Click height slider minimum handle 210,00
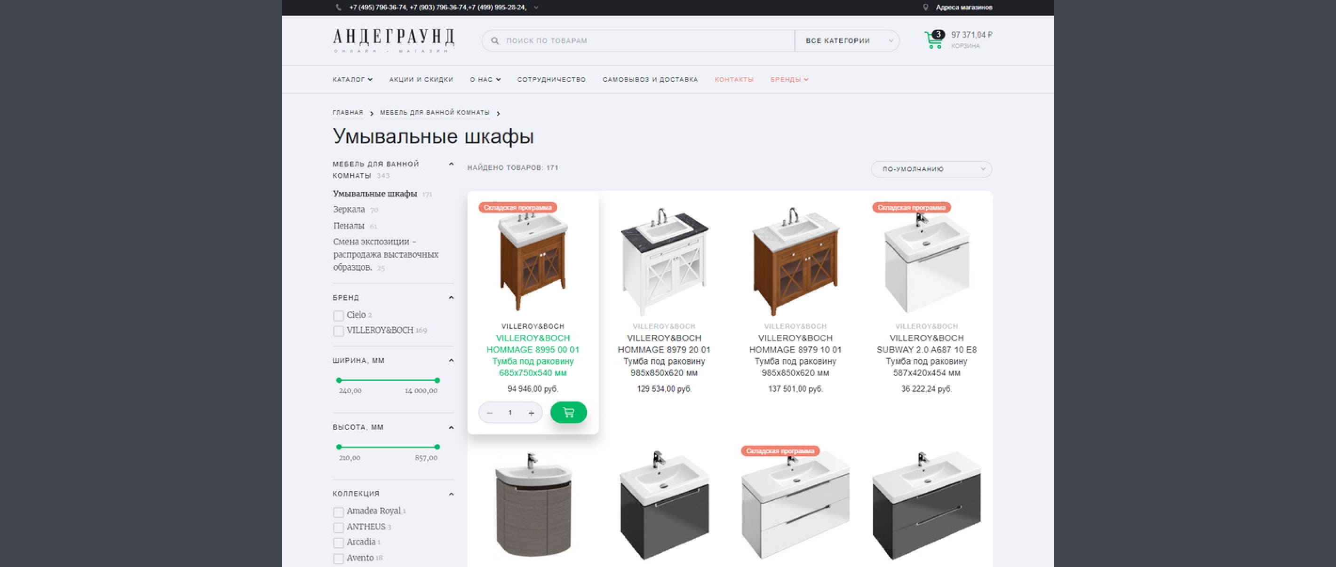This screenshot has height=567, width=1336. click(x=339, y=447)
